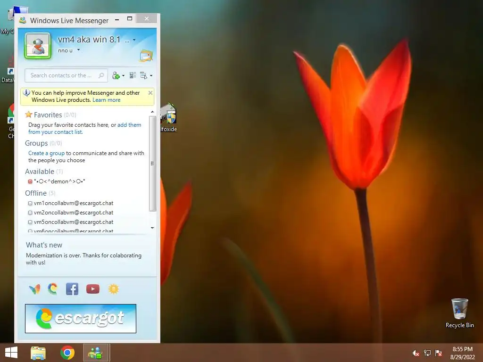Click offline status icon beside vm2oncollabvm

[30, 213]
